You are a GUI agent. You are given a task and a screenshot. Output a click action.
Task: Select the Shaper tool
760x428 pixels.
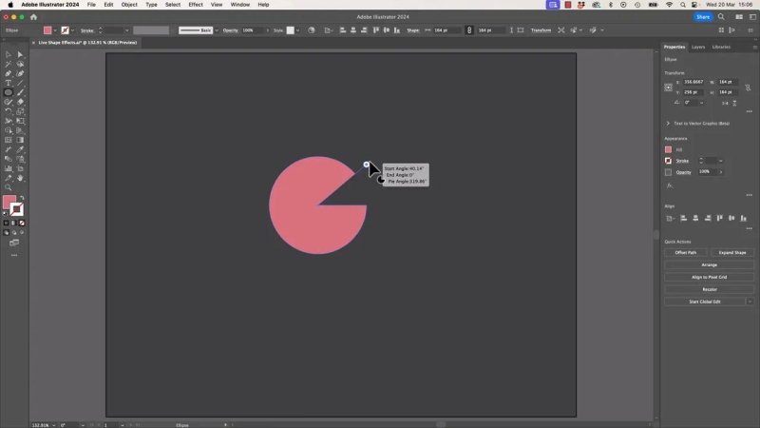point(9,102)
